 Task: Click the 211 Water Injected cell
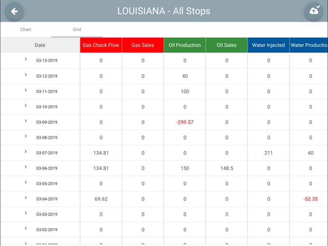click(x=269, y=153)
